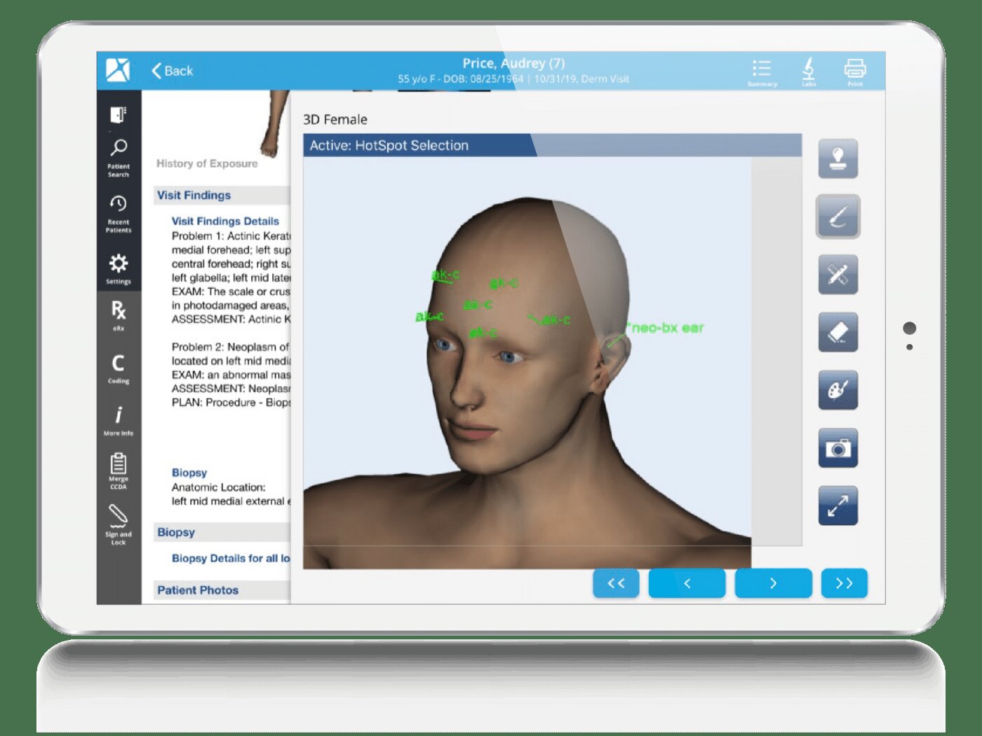The image size is (982, 736).
Task: Open Recent Patients list
Action: [x=119, y=213]
